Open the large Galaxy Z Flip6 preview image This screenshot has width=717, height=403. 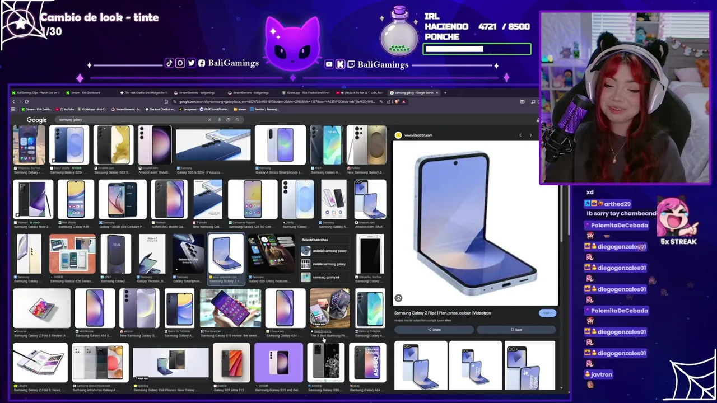pos(475,223)
